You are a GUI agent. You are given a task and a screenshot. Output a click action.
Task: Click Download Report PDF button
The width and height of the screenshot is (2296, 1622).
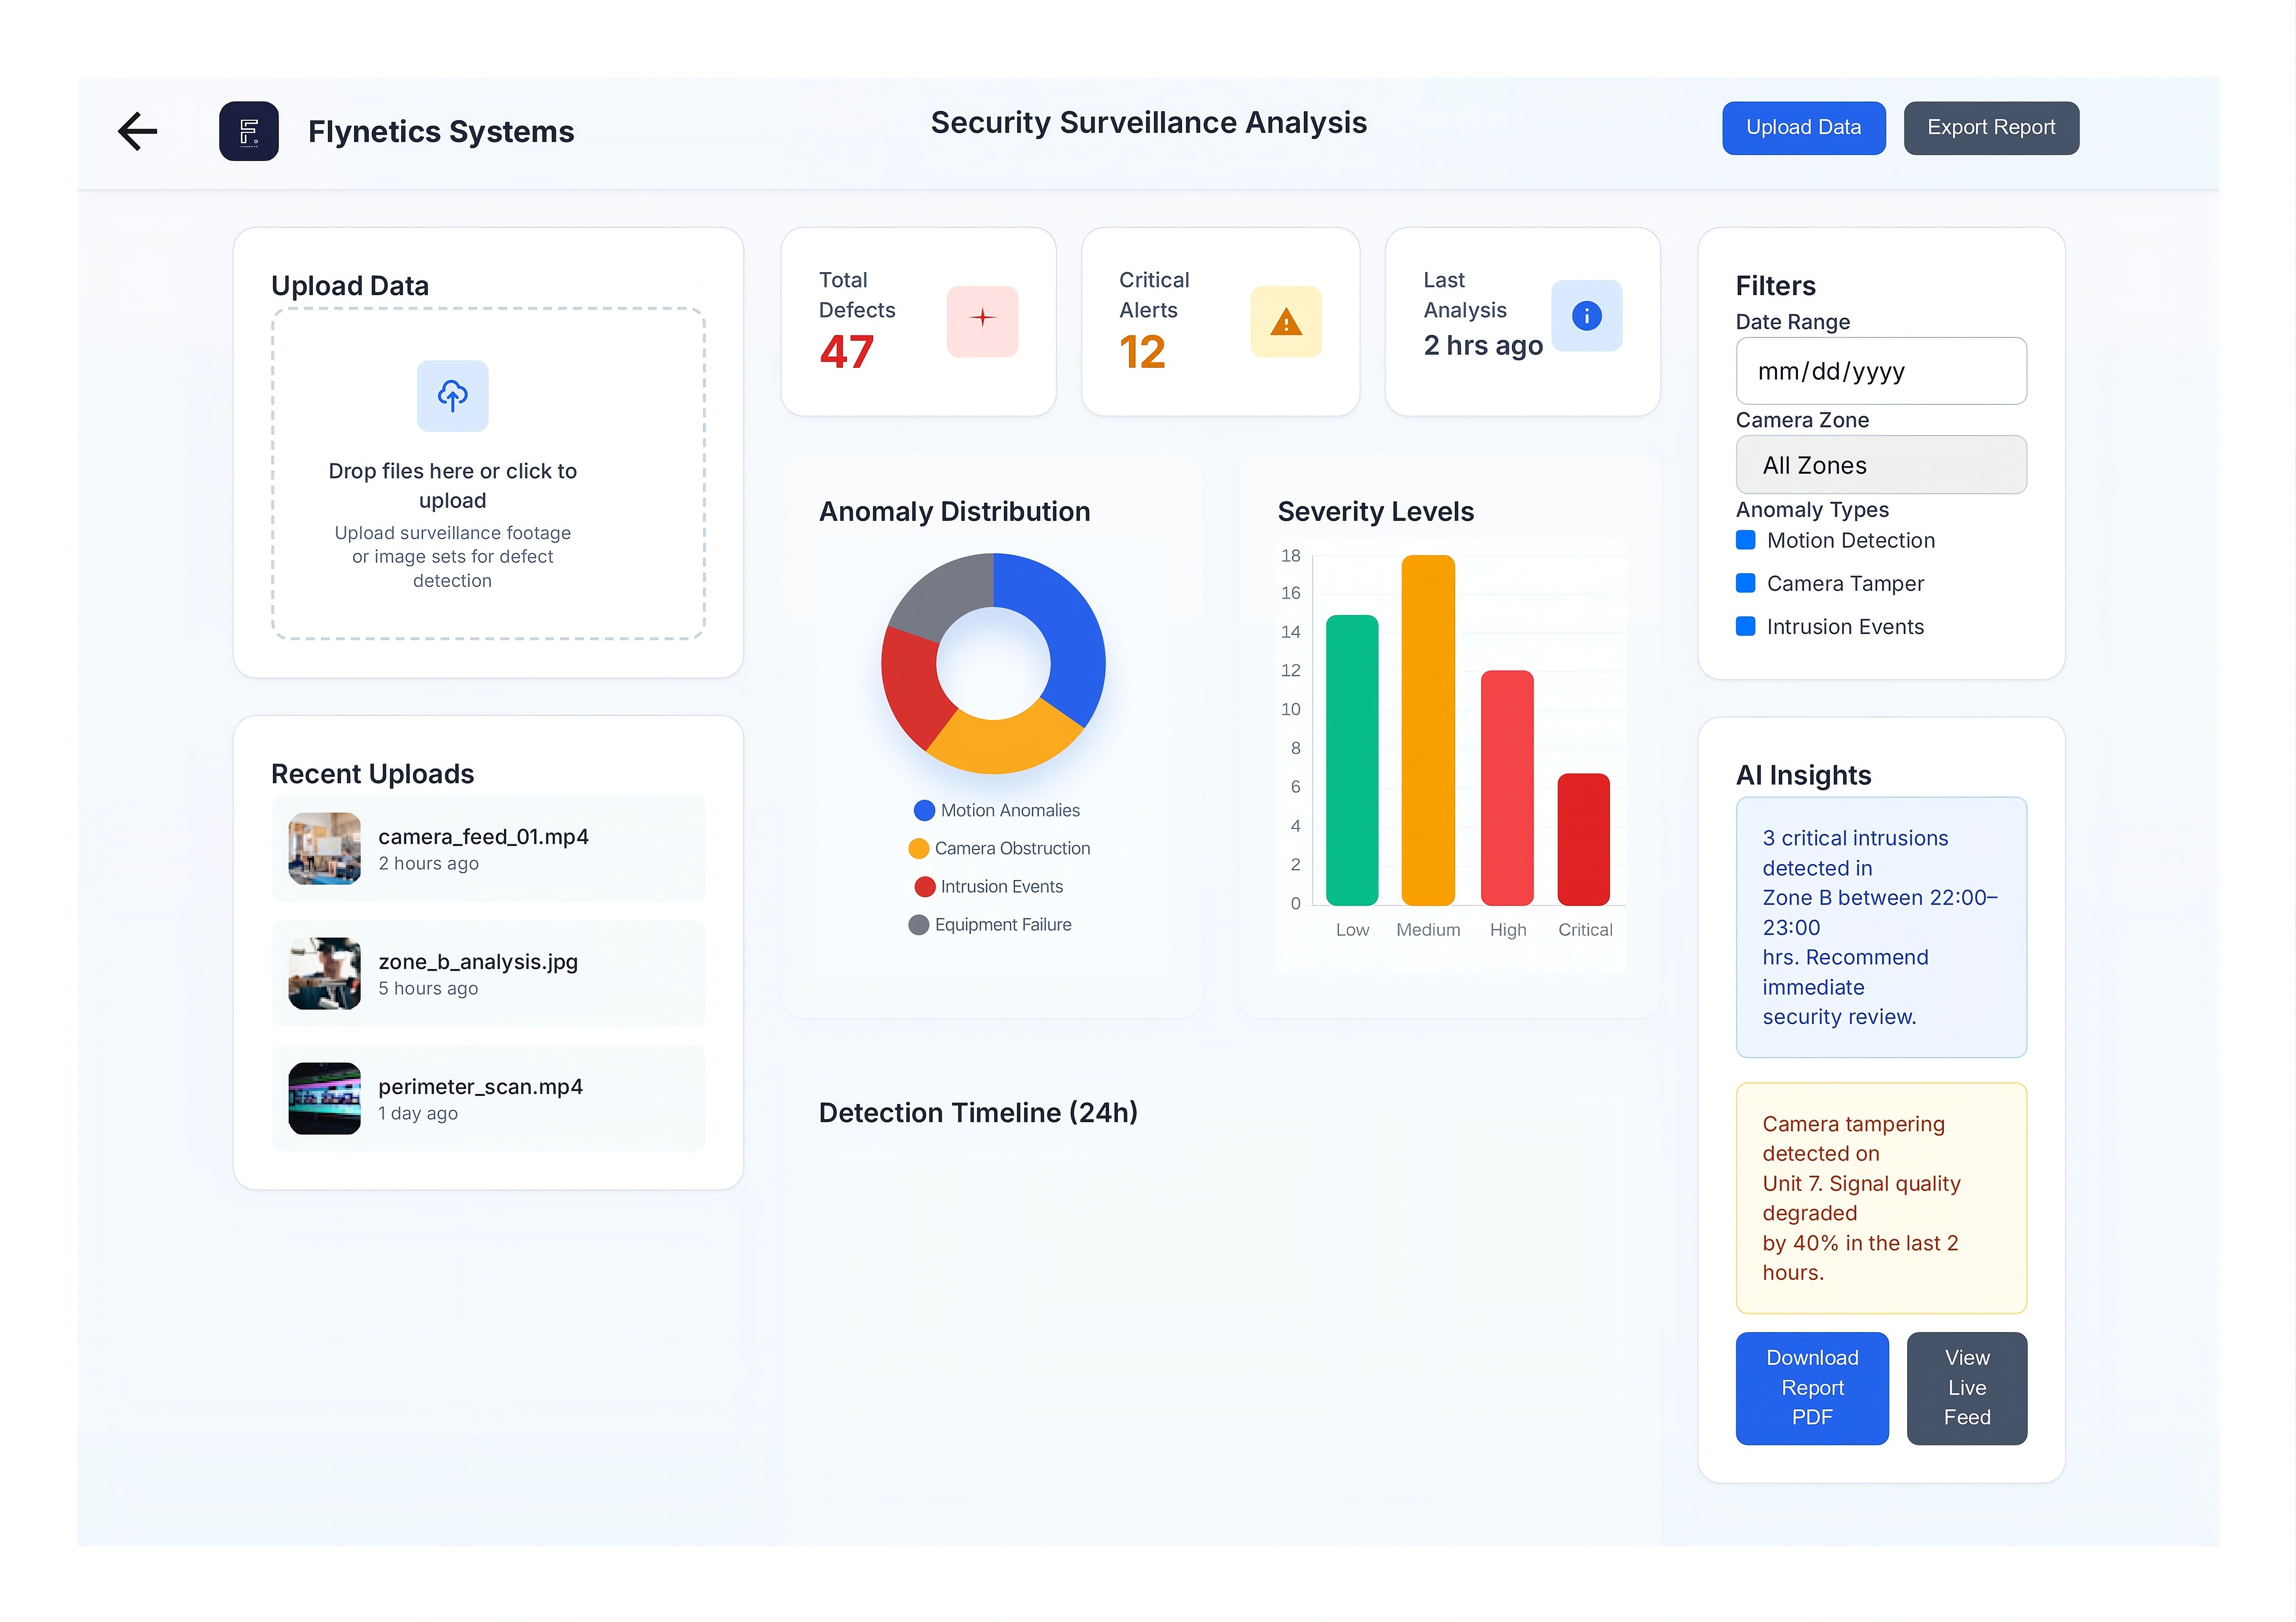(1812, 1388)
